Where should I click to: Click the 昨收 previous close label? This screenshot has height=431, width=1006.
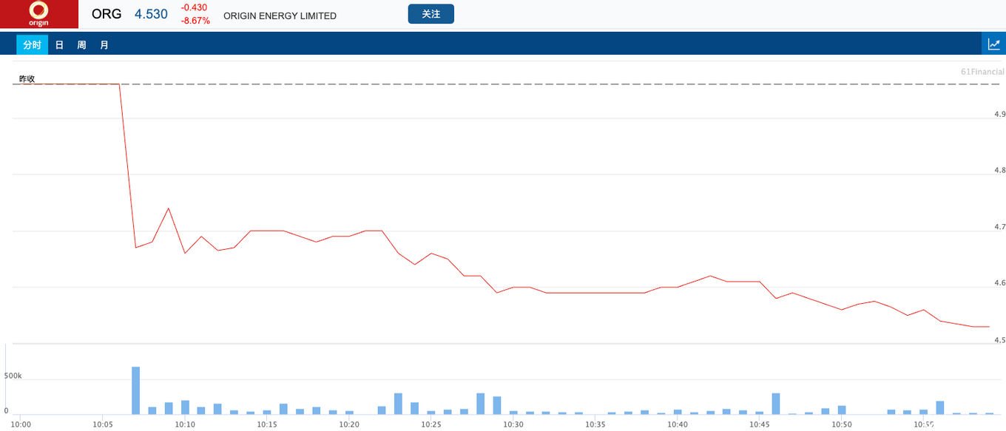27,78
